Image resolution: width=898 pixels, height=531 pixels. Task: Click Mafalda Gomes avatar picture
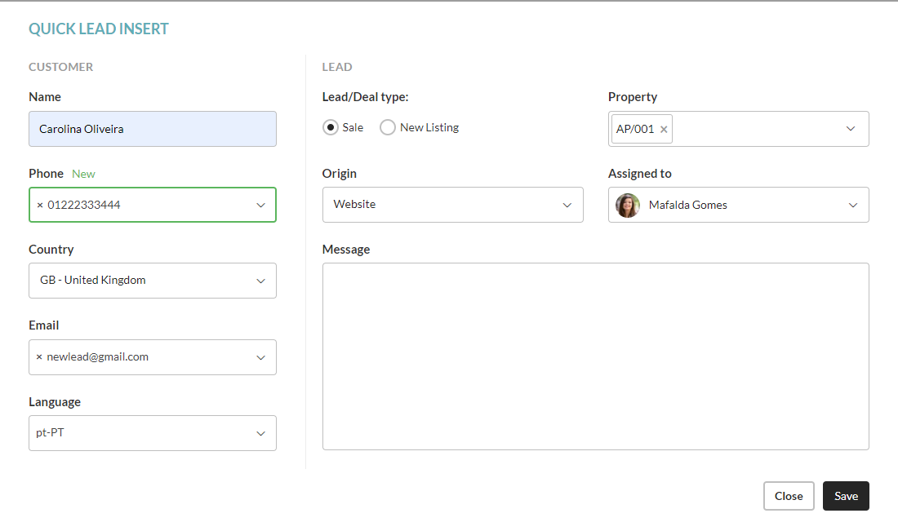pos(628,206)
